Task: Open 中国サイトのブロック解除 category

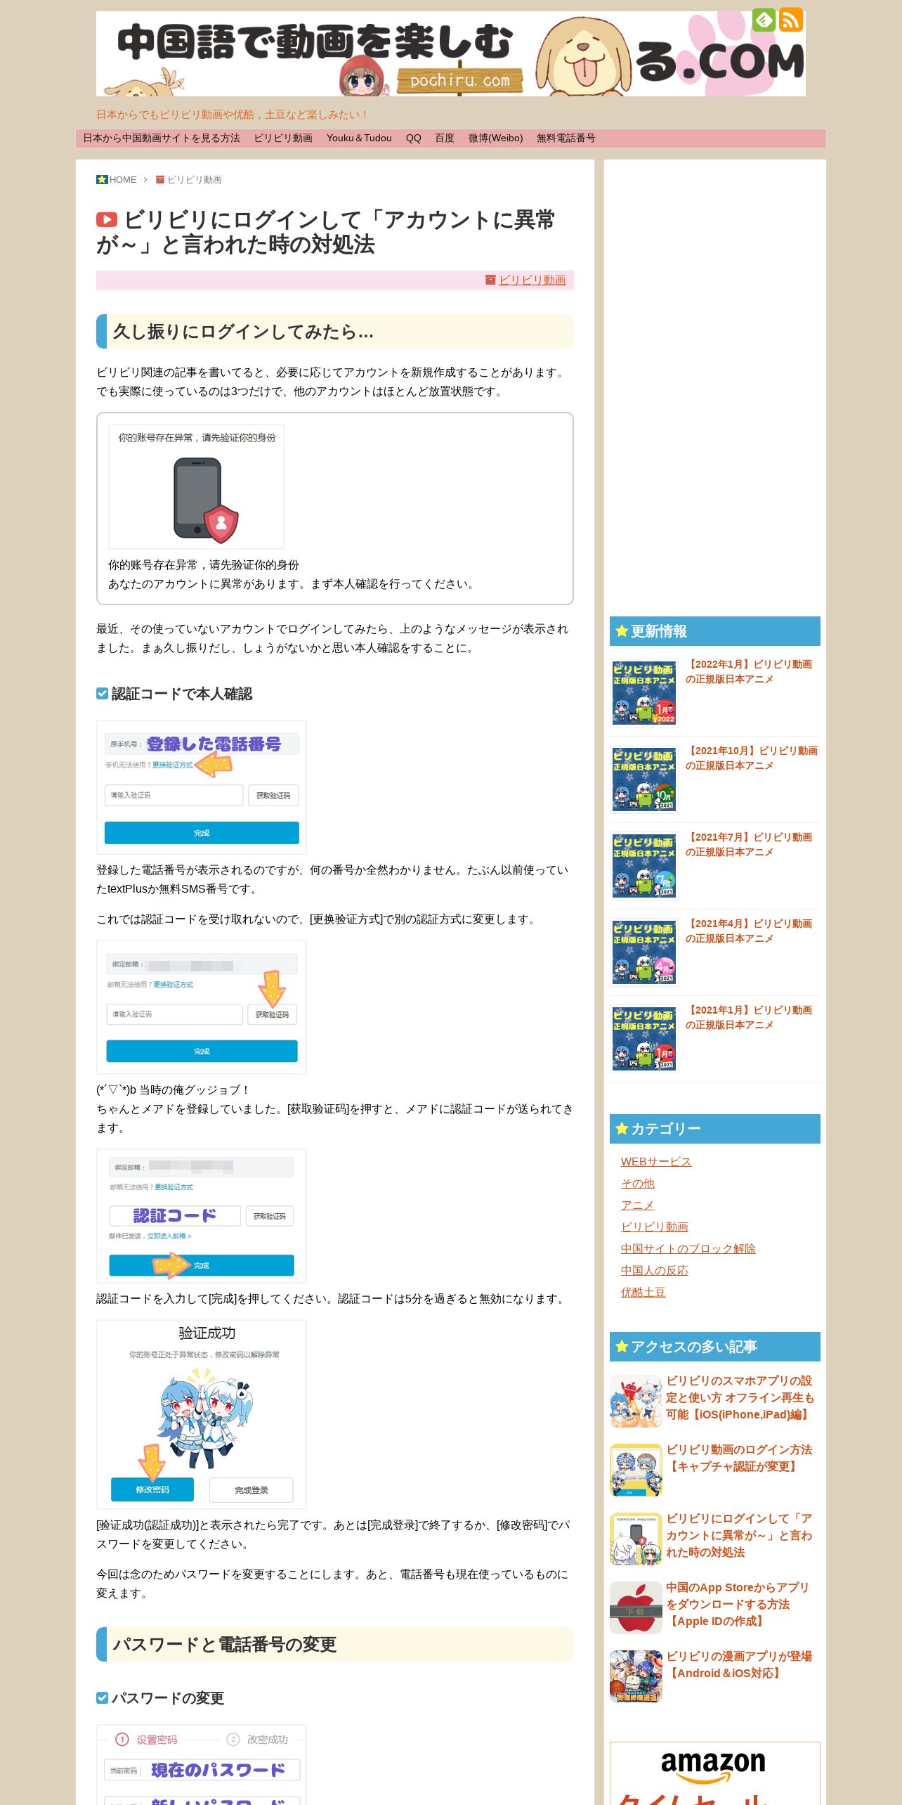Action: [x=688, y=1249]
